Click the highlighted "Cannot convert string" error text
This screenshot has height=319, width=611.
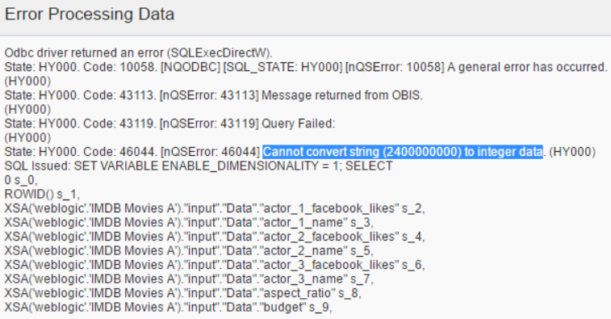tap(403, 152)
